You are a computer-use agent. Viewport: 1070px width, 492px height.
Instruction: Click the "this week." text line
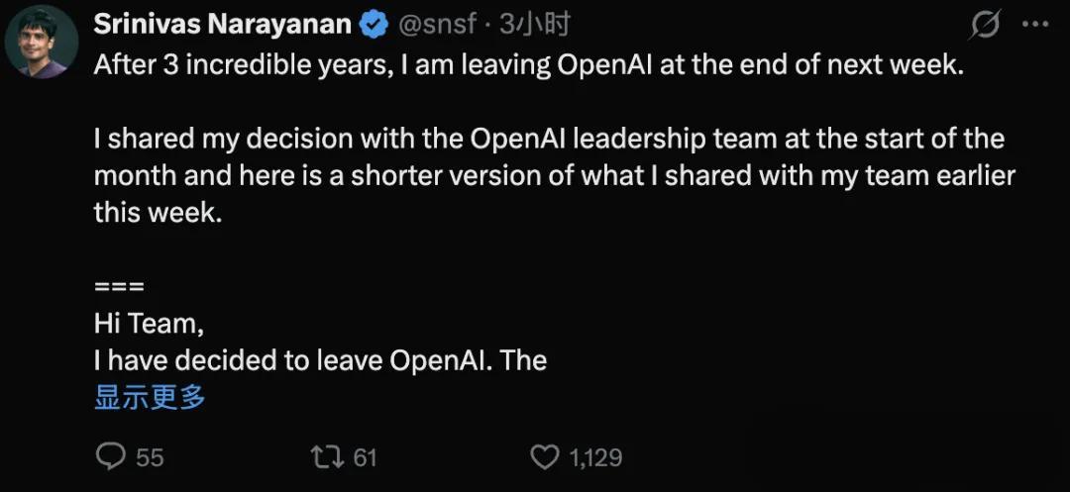(x=153, y=212)
